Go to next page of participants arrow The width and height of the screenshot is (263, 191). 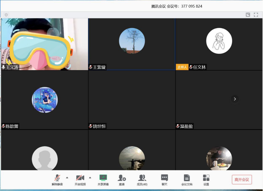click(235, 99)
